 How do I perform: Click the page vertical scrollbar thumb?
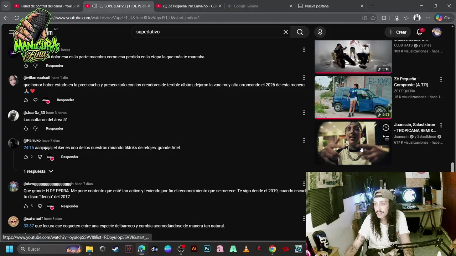coord(452,166)
